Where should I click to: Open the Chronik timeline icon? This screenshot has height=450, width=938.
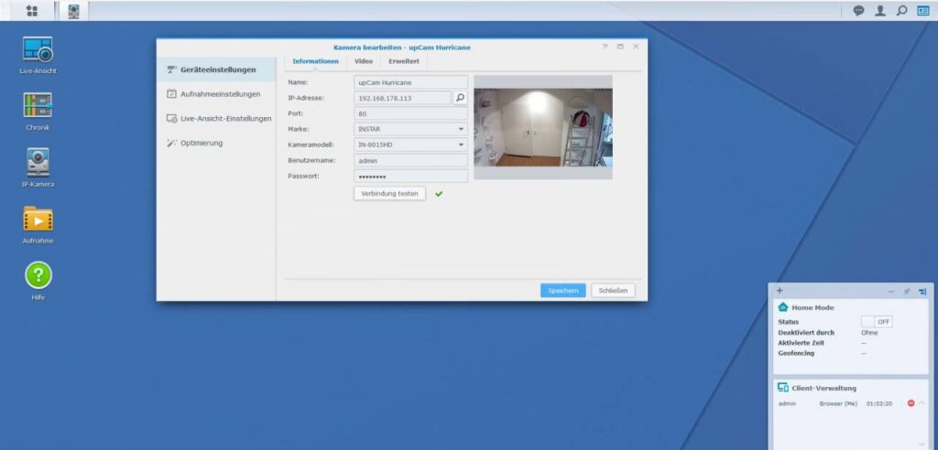tap(38, 106)
